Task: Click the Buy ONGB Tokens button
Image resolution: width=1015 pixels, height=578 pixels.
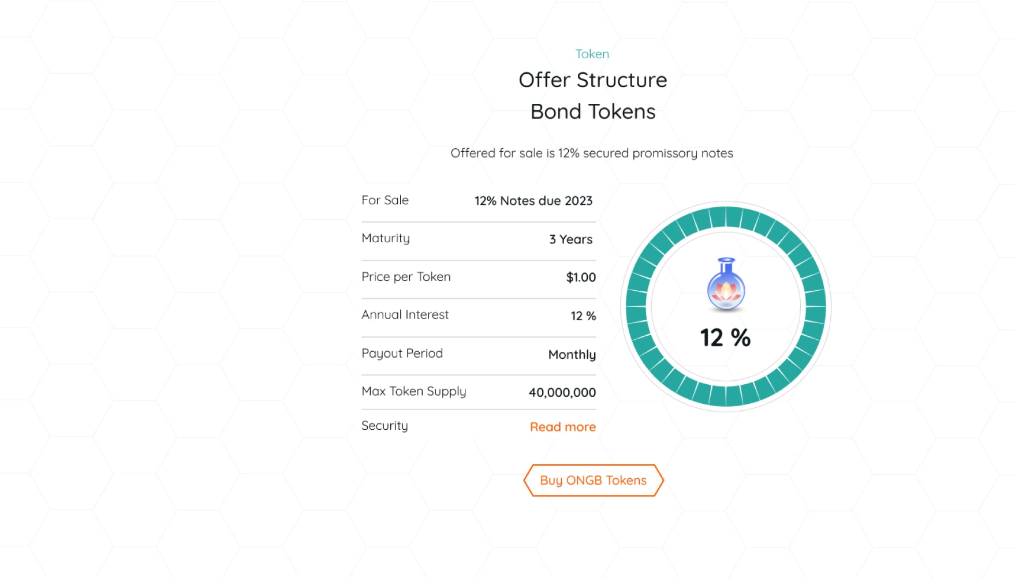Action: [593, 480]
